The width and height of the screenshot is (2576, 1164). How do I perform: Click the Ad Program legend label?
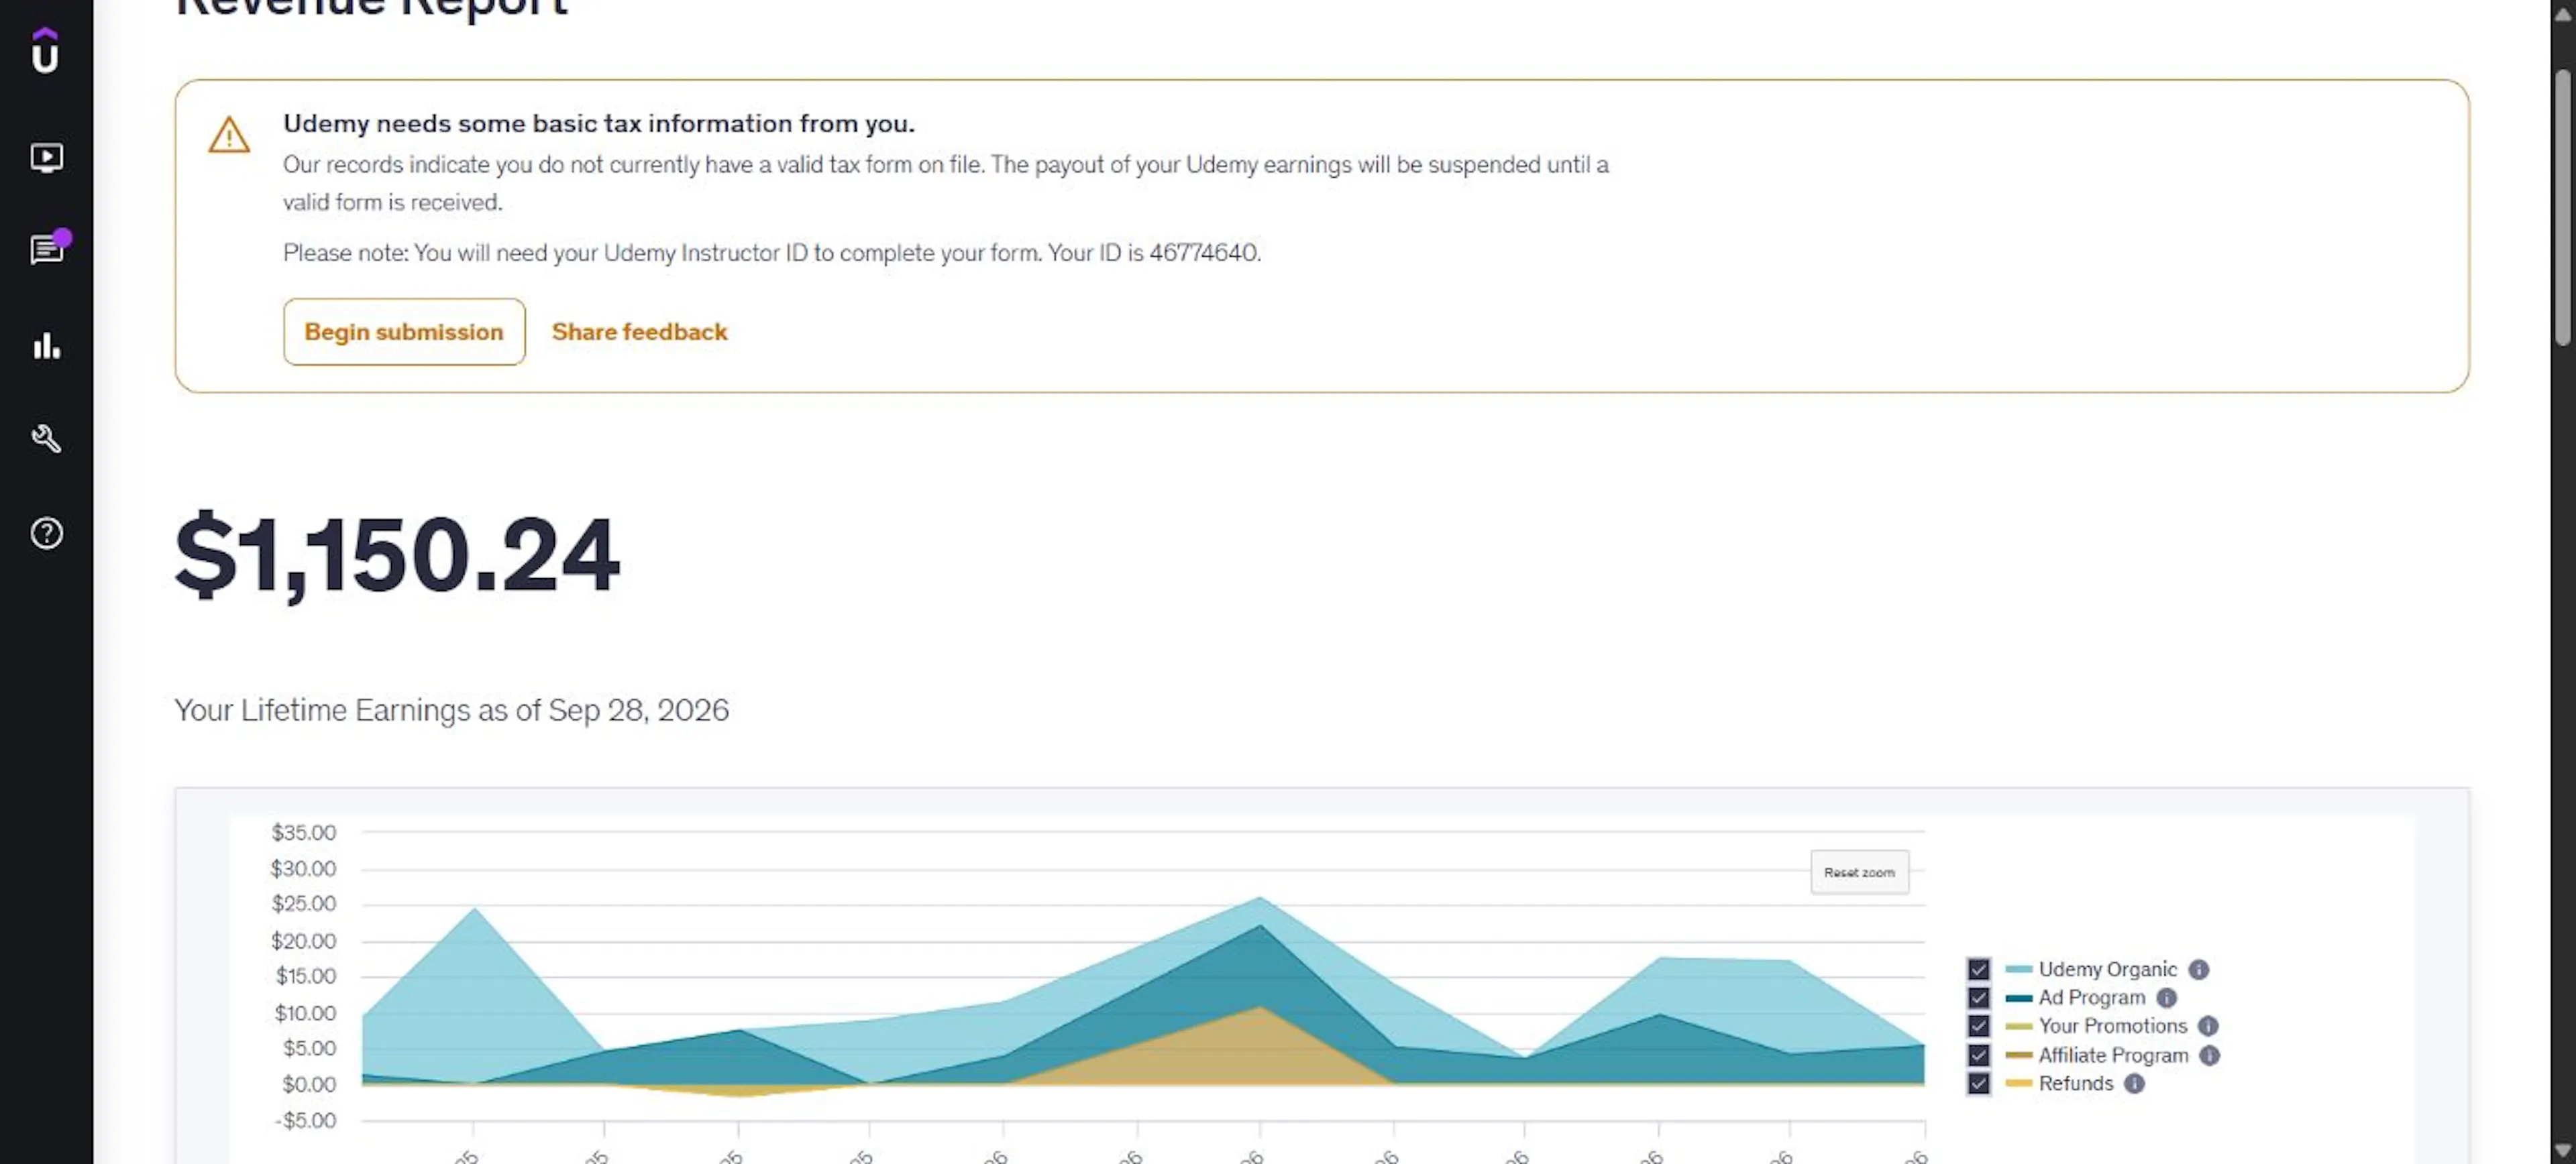(x=2091, y=997)
